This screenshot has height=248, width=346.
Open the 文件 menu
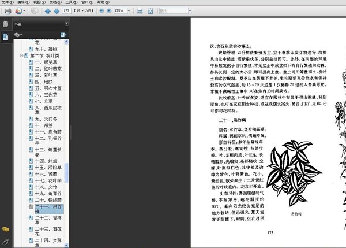[7, 2]
